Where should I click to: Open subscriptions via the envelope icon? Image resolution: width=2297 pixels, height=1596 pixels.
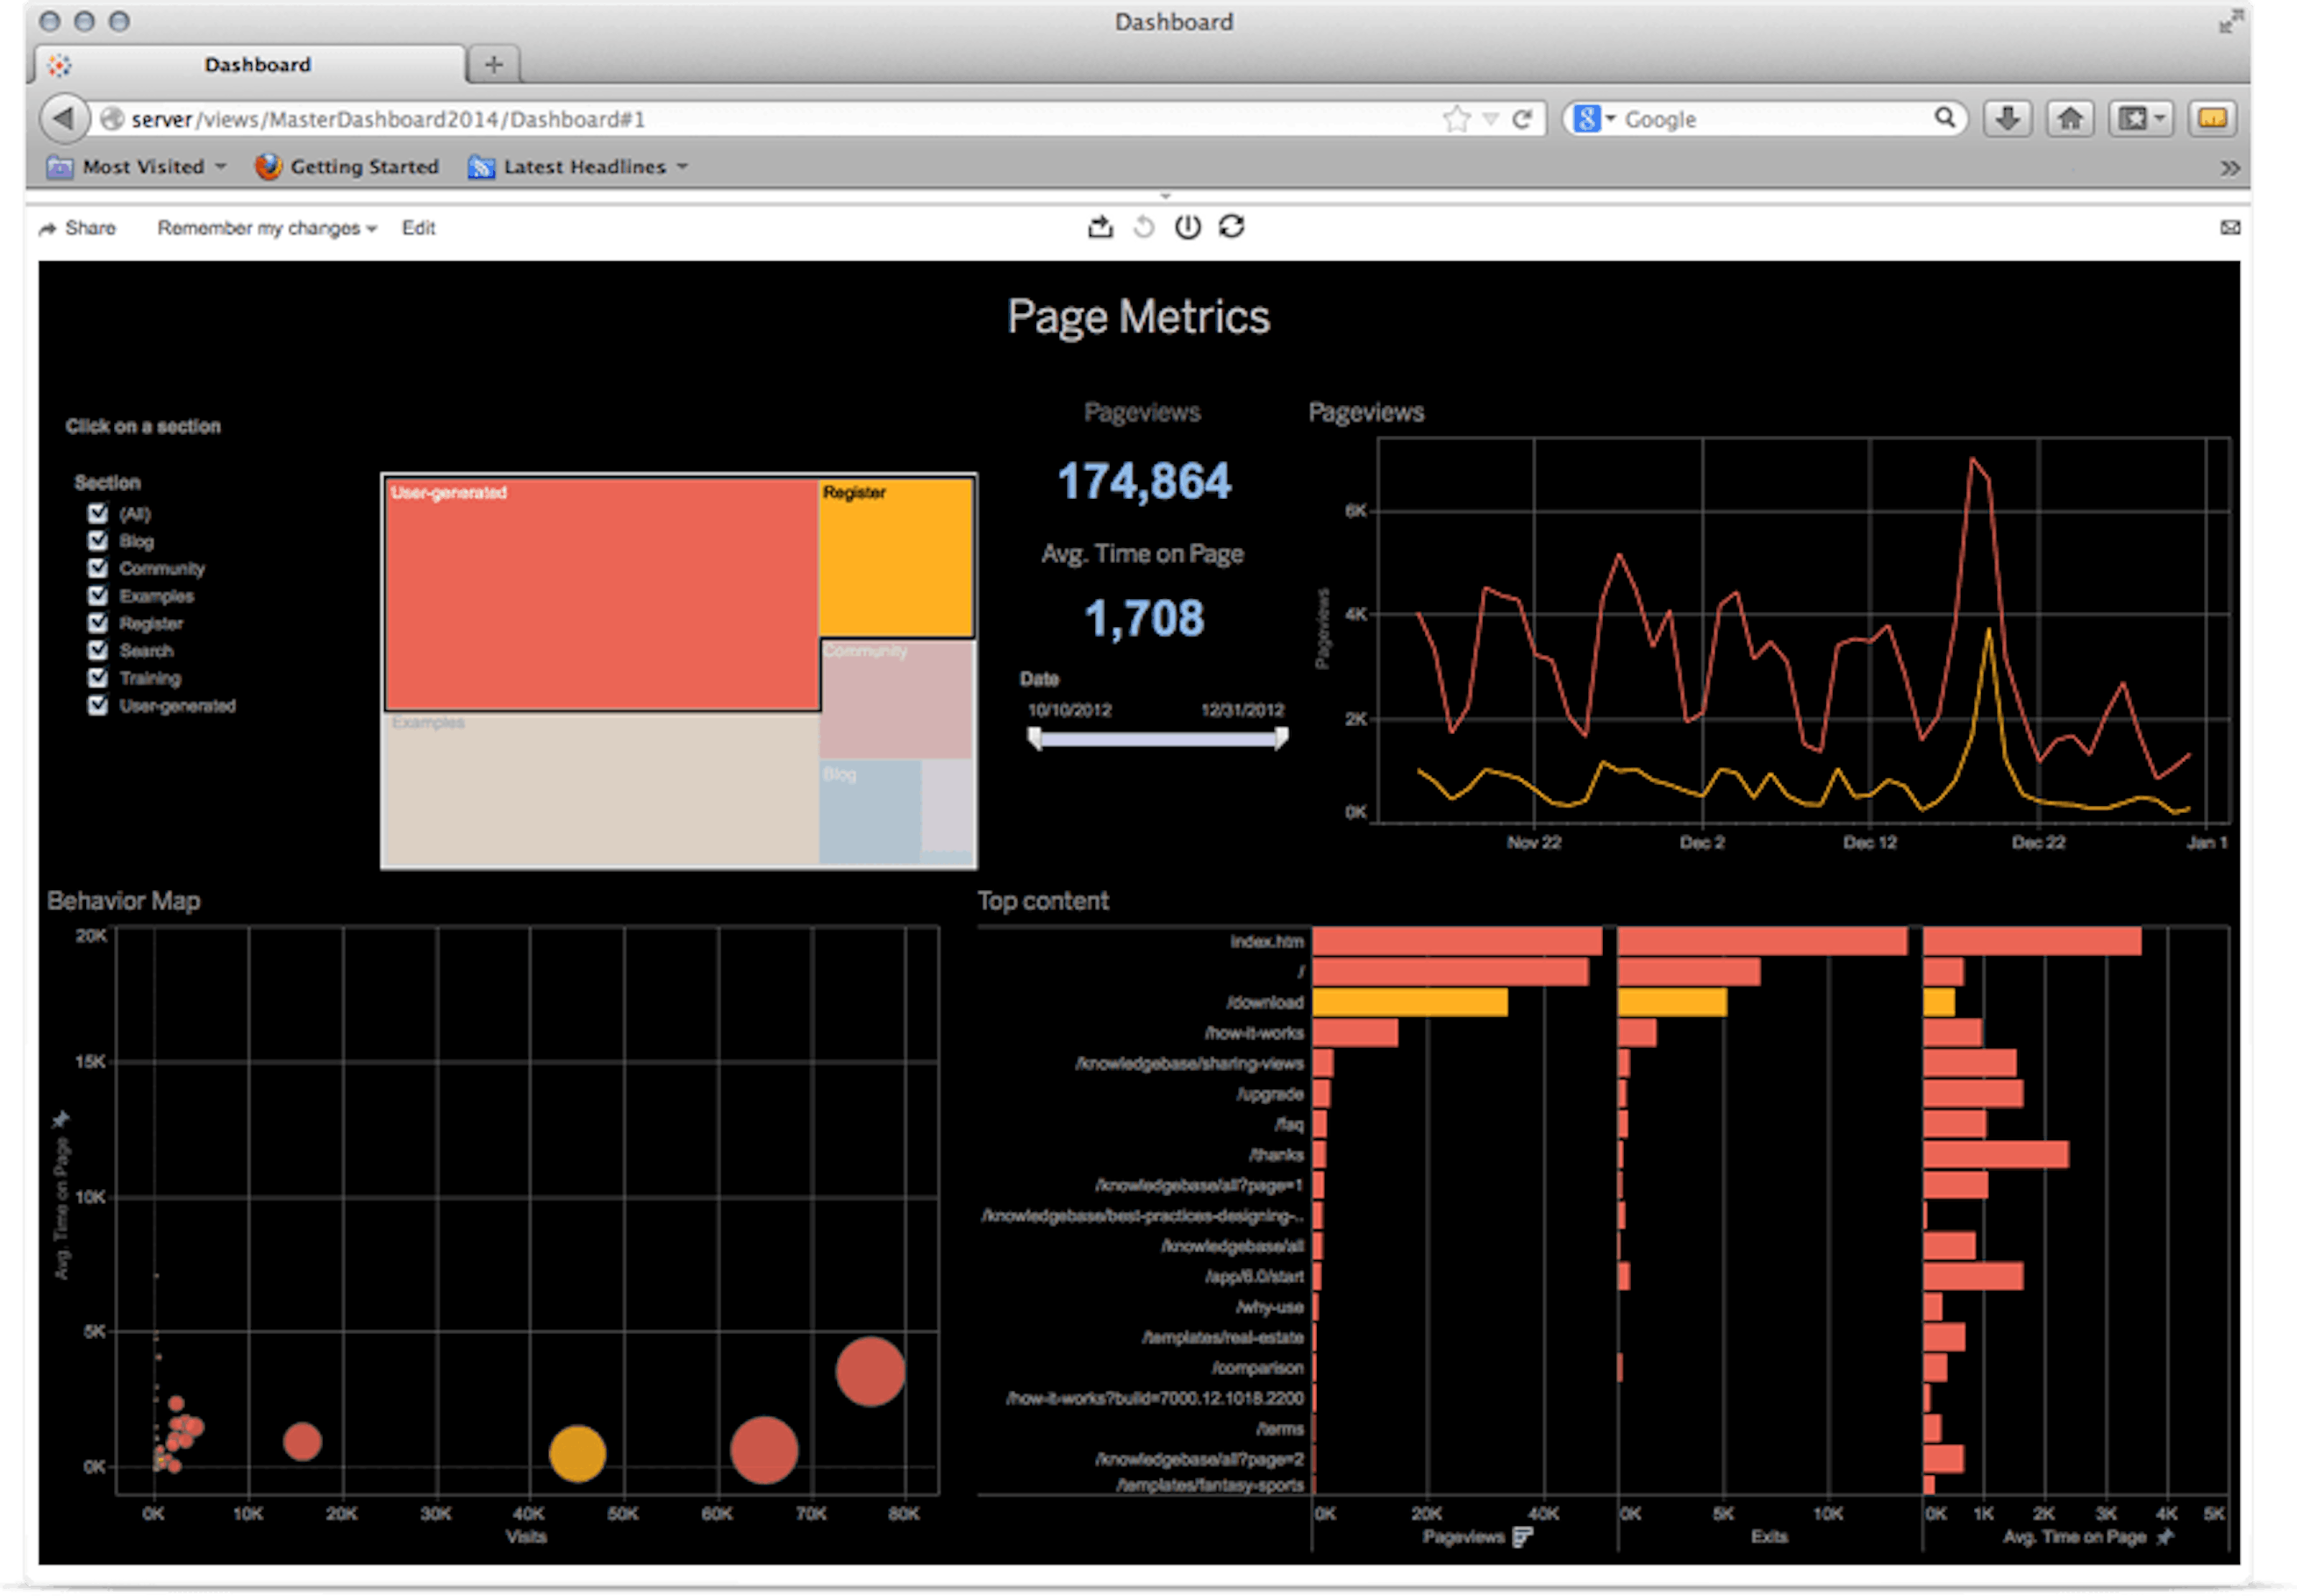click(x=2231, y=227)
